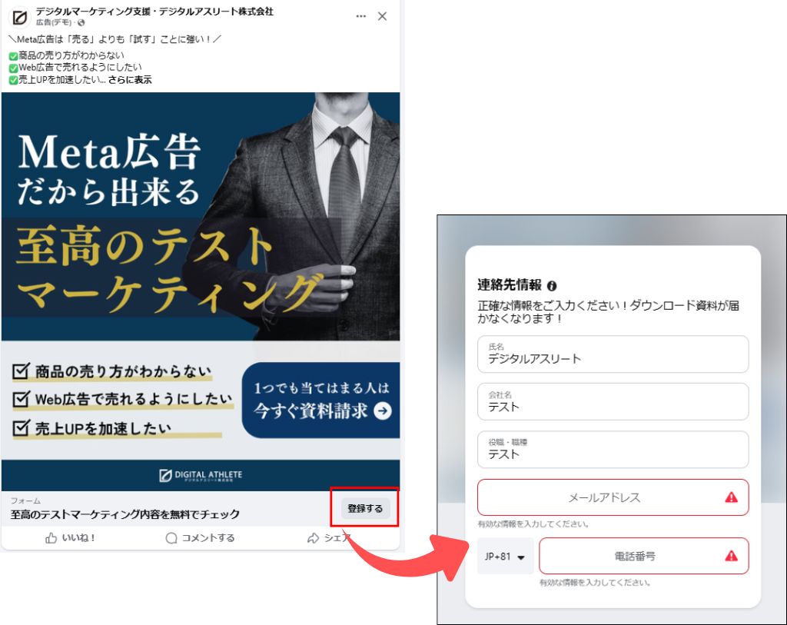
Task: Click the warning icon in the email field
Action: (x=732, y=497)
